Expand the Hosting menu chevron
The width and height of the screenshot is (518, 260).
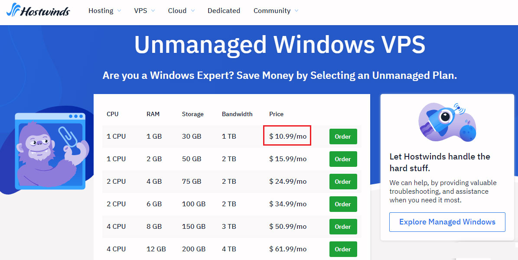119,11
